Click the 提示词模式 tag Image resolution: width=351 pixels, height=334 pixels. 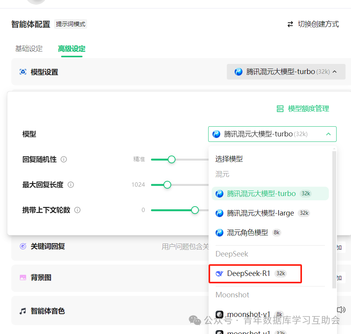tap(70, 24)
